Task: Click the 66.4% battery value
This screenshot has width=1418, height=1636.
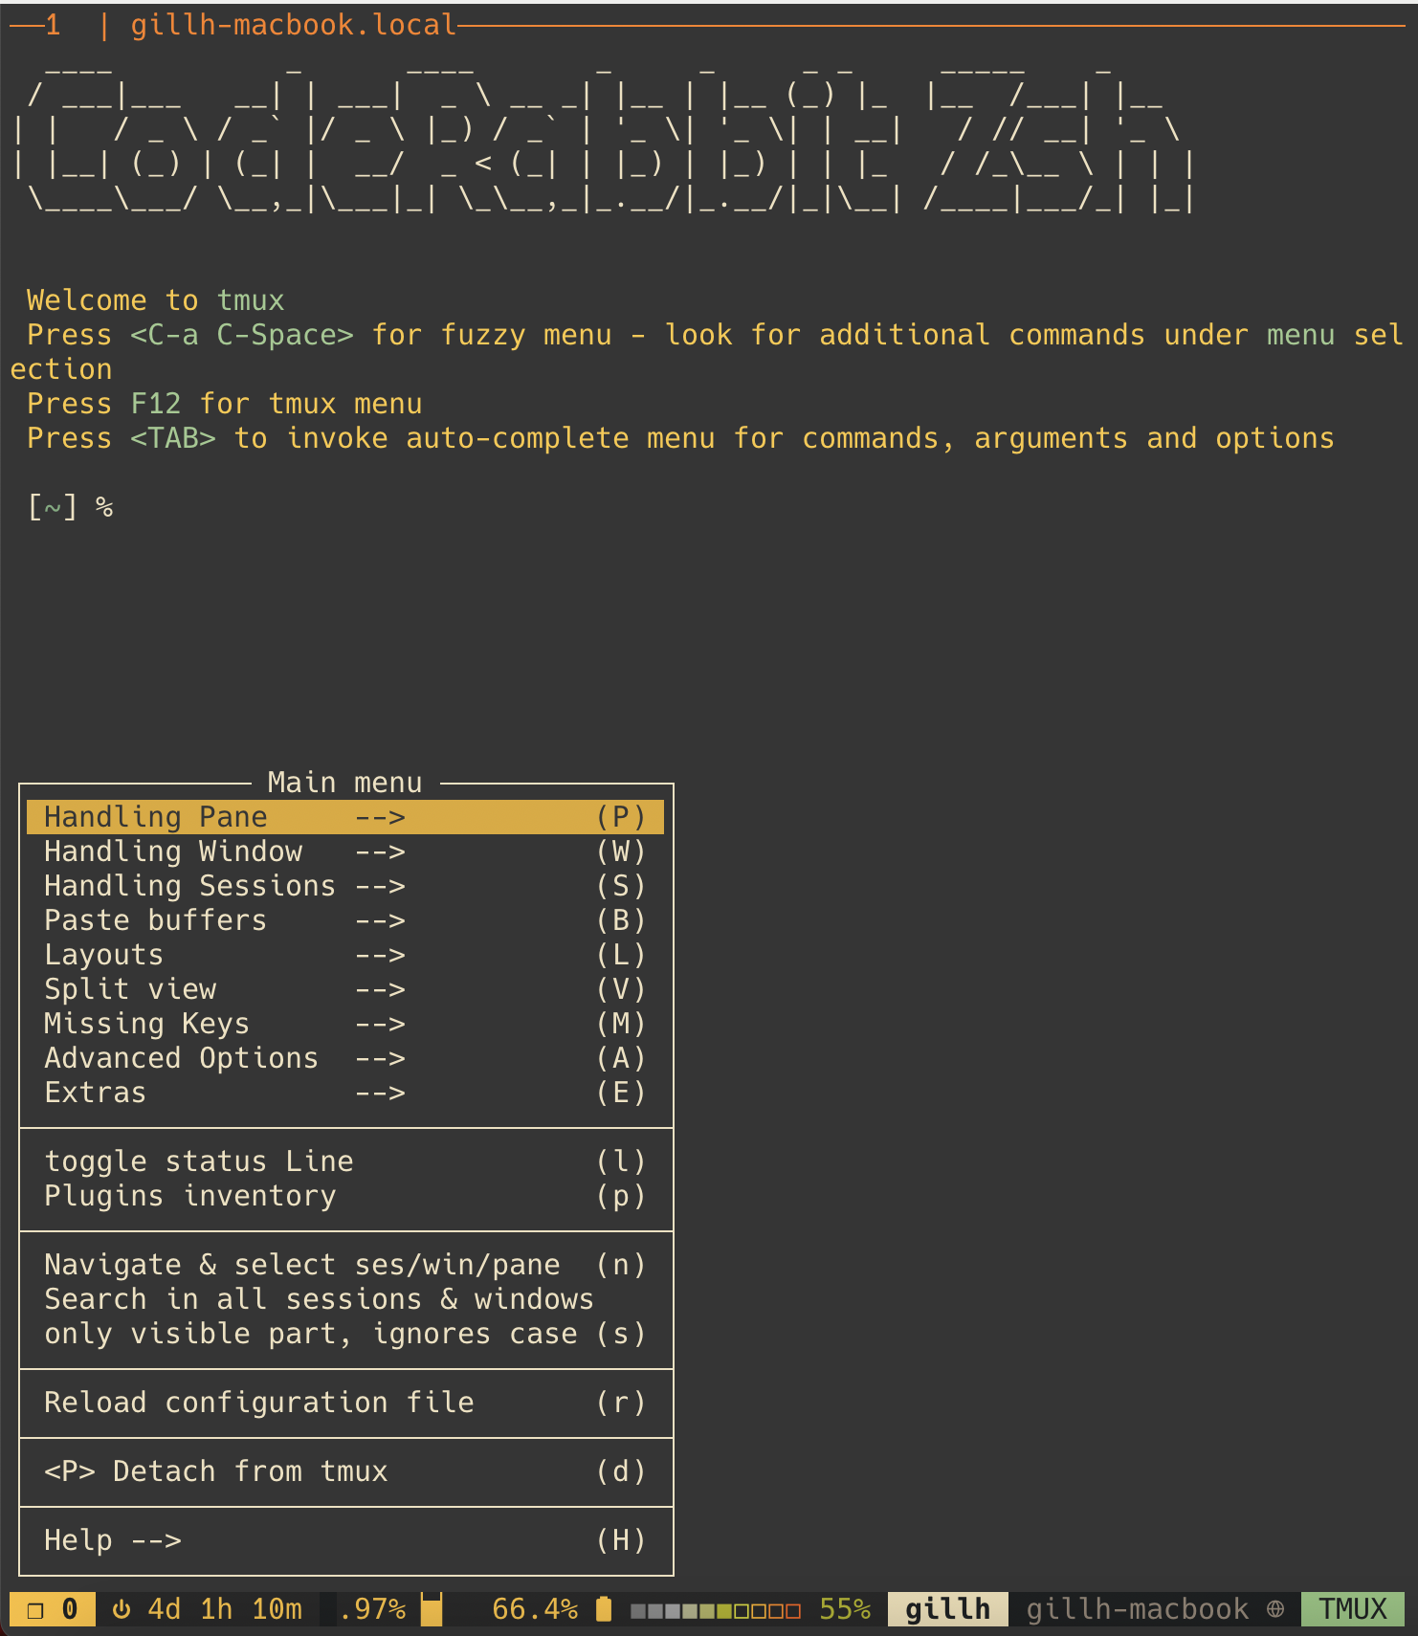Action: (x=535, y=1609)
